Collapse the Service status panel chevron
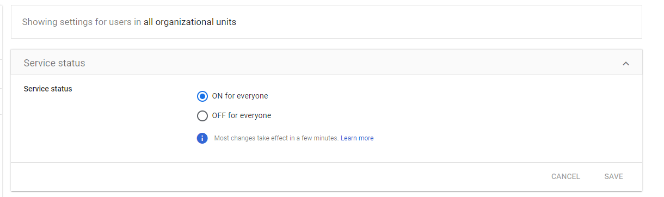This screenshot has width=664, height=197. 626,64
